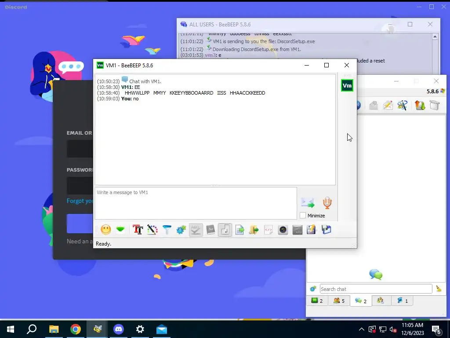Click the camera screenshot icon in the chat toolbar
Image resolution: width=450 pixels, height=338 pixels.
283,230
